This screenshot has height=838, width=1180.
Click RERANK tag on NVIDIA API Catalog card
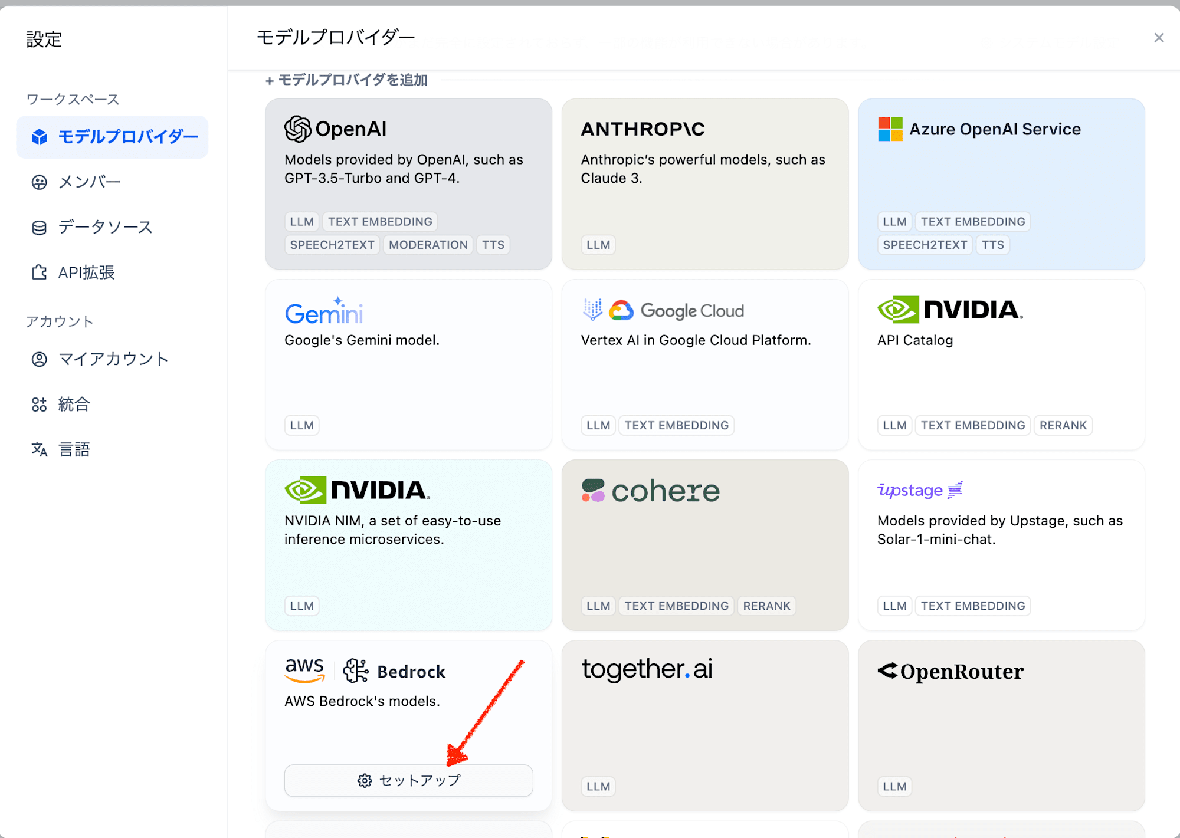1063,425
